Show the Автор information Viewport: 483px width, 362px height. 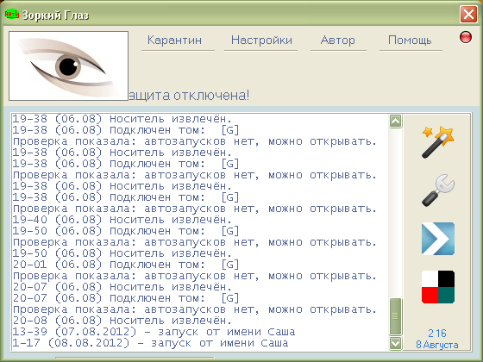(337, 40)
